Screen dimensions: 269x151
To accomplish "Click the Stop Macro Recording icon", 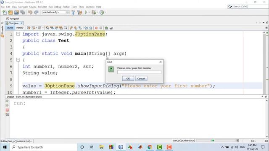I will pos(101,28).
